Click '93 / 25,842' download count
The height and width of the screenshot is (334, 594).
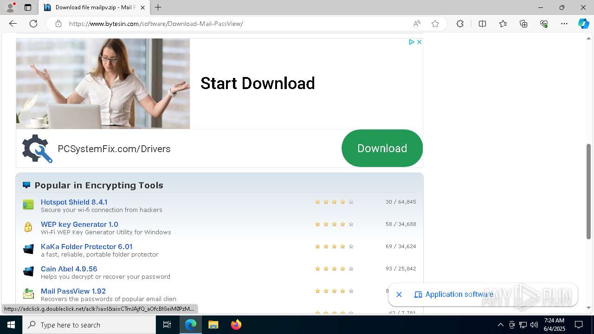pyautogui.click(x=400, y=269)
